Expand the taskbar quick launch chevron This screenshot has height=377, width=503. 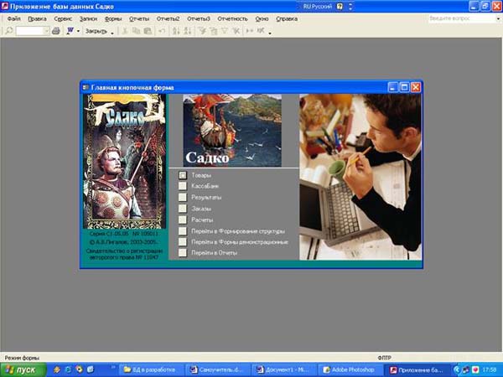[113, 366]
